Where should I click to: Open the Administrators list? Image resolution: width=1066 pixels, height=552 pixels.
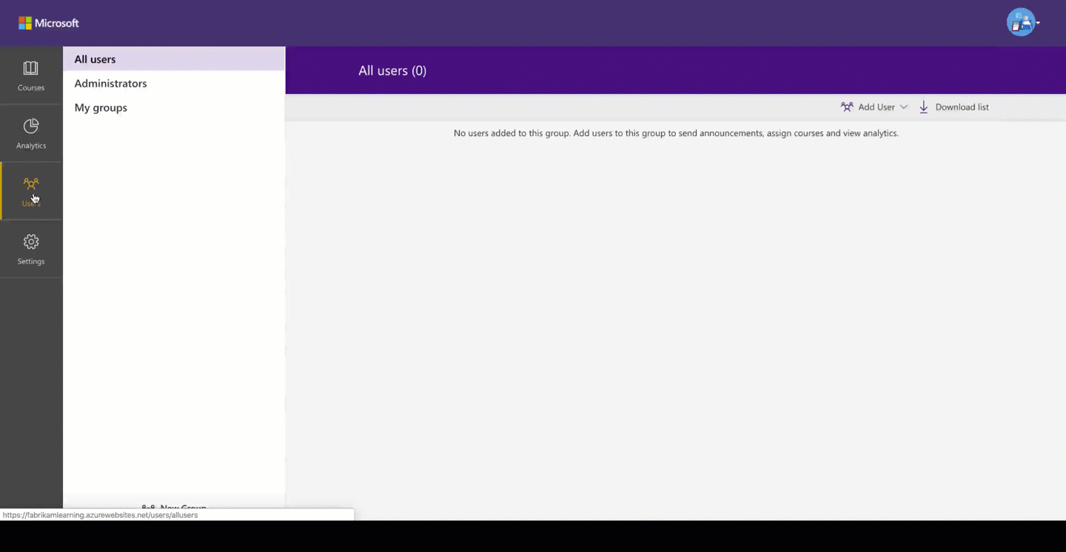(110, 83)
